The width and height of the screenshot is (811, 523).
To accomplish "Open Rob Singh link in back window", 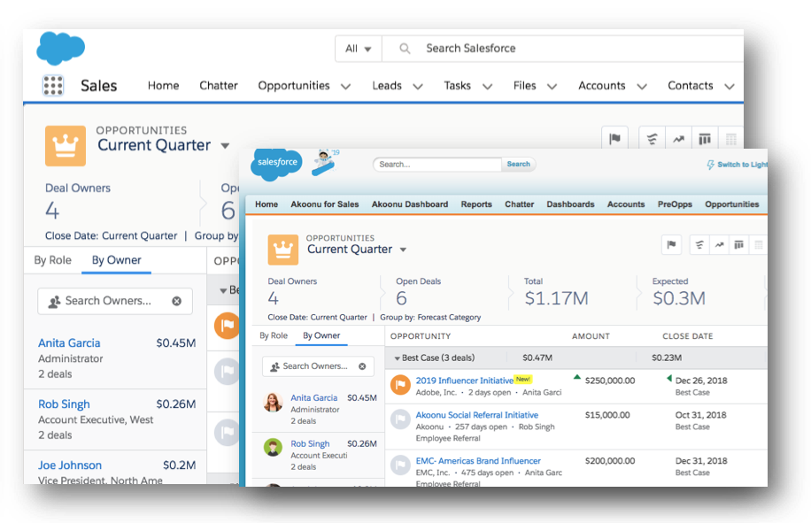I will pyautogui.click(x=64, y=404).
